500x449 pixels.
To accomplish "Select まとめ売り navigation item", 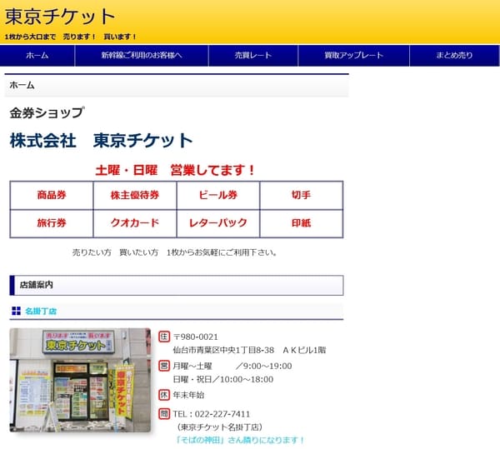I will (x=454, y=56).
